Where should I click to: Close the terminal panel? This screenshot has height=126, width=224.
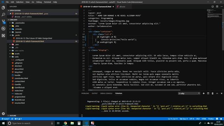pos(222,93)
